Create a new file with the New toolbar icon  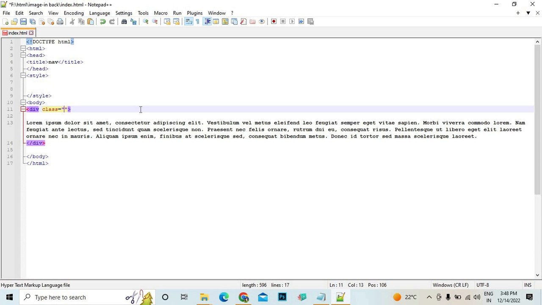coord(6,22)
